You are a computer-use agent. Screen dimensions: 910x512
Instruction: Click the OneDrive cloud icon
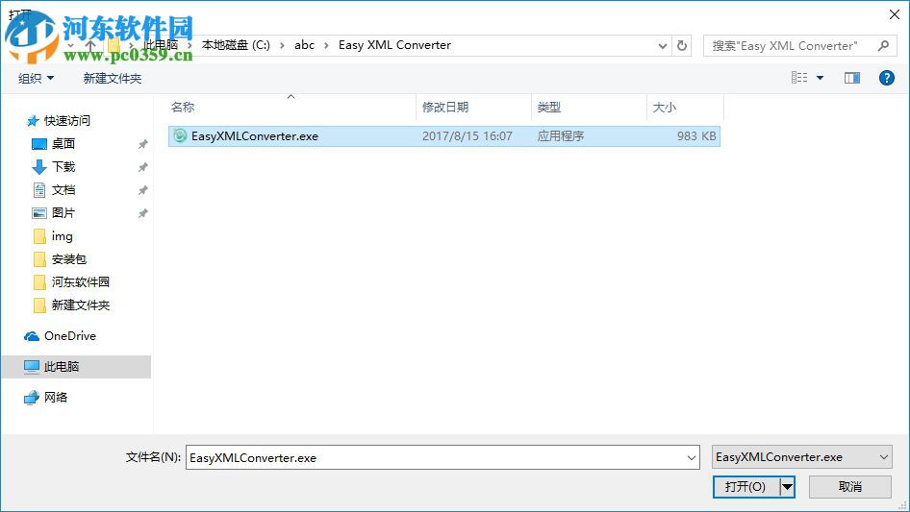(32, 336)
